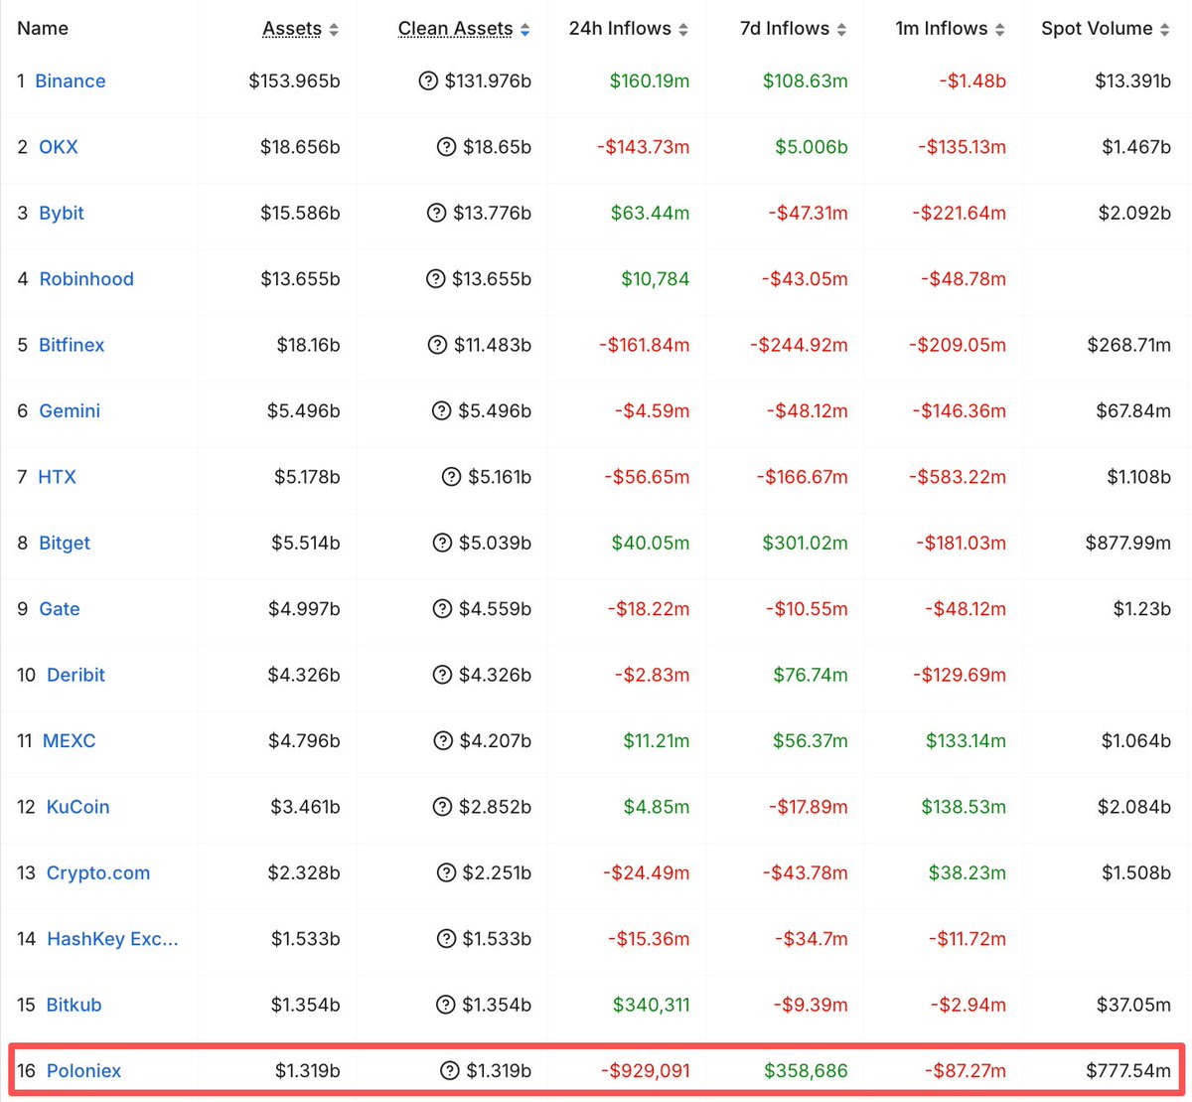Open the Robinhood link
This screenshot has height=1102, width=1192.
click(x=86, y=279)
